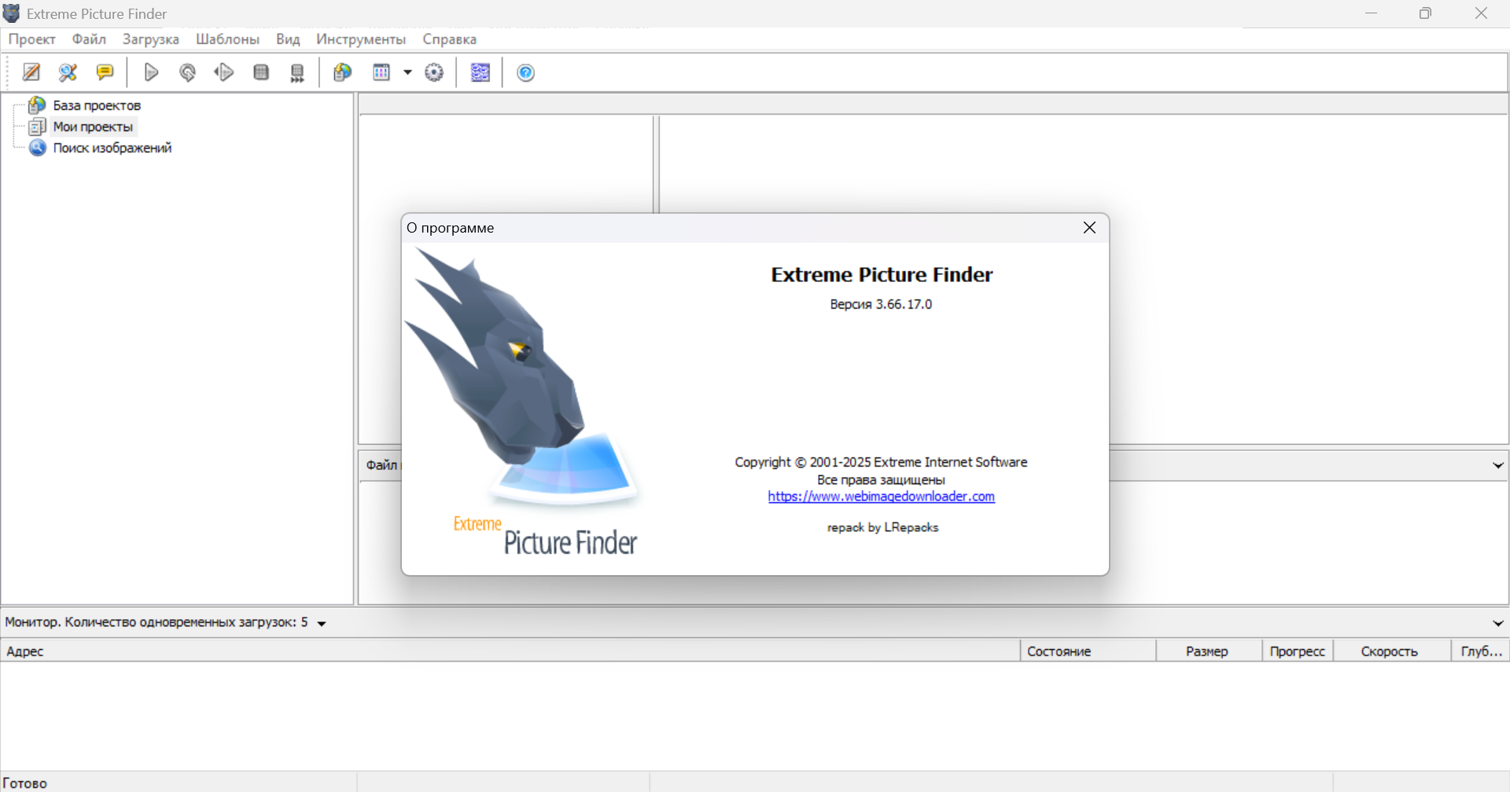Click the Состояние column header
1510x792 pixels.
1088,651
